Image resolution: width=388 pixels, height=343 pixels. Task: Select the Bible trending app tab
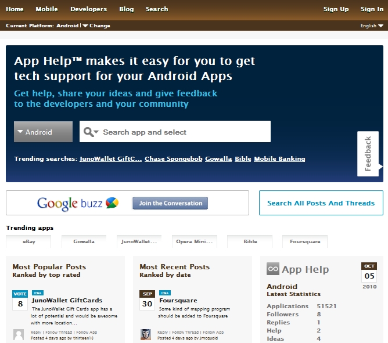point(250,241)
